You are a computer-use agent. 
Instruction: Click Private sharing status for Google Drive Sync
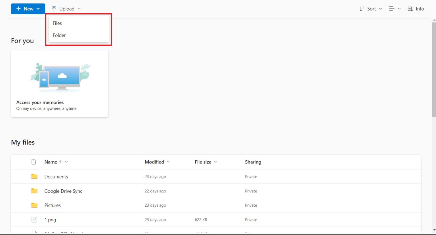[x=251, y=191]
